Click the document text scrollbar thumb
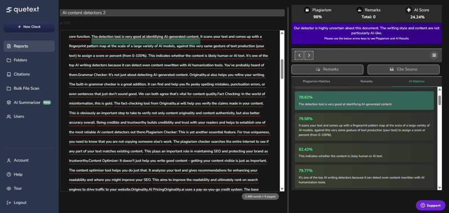Image resolution: width=449 pixels, height=213 pixels. point(282,69)
